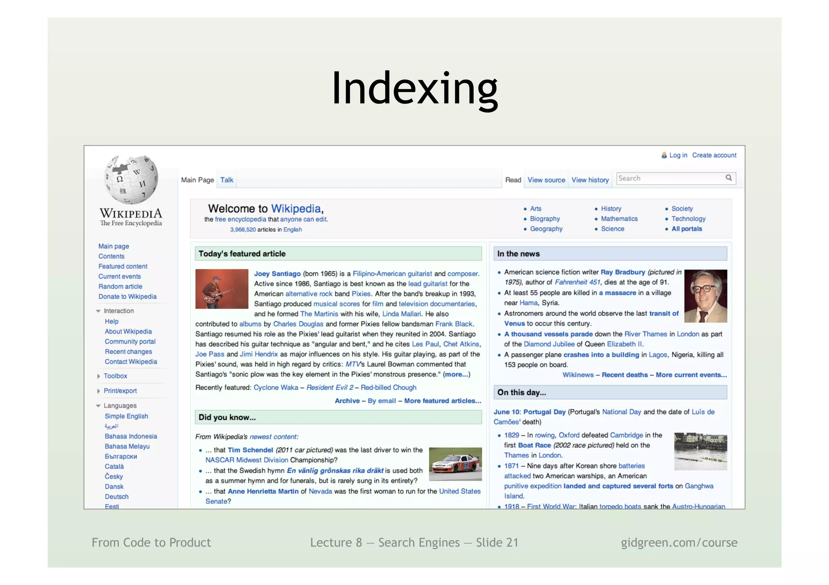829x585 pixels.
Task: Open About Wikipedia link
Action: pos(128,332)
